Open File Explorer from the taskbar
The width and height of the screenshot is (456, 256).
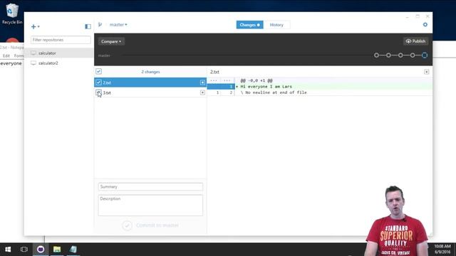coord(57,250)
